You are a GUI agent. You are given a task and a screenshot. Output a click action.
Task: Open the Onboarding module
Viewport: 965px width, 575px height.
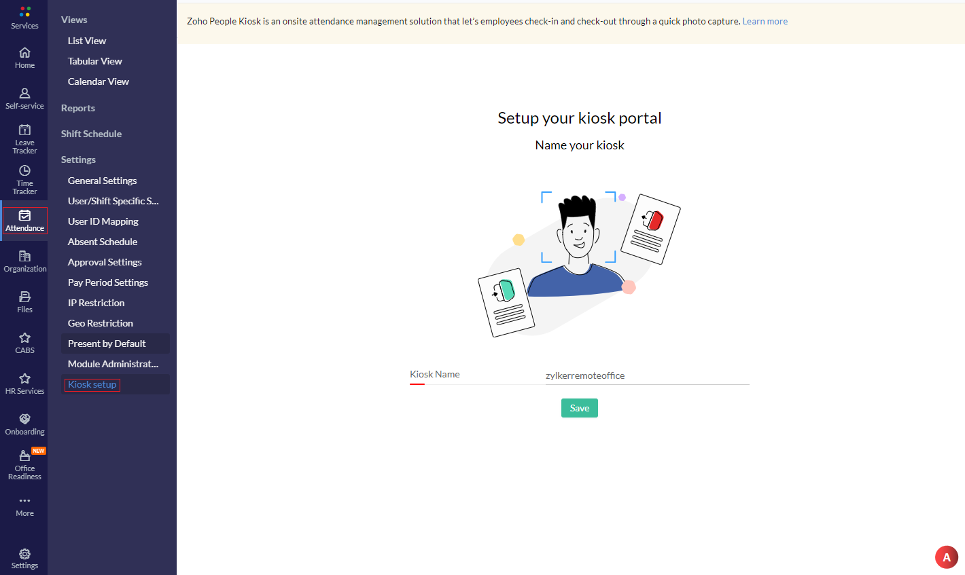(24, 425)
